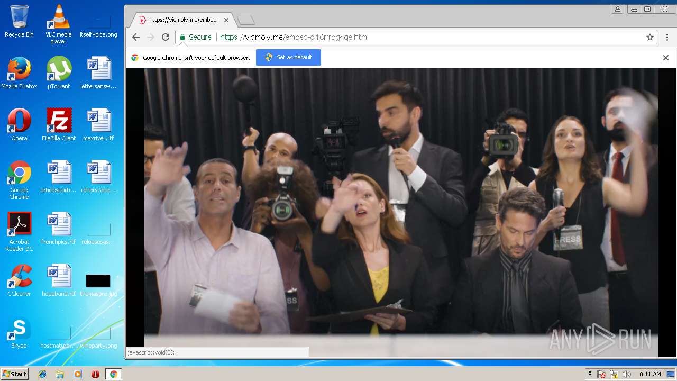Open the Recycle Bin desktop icon
The width and height of the screenshot is (677, 381).
pyautogui.click(x=19, y=21)
